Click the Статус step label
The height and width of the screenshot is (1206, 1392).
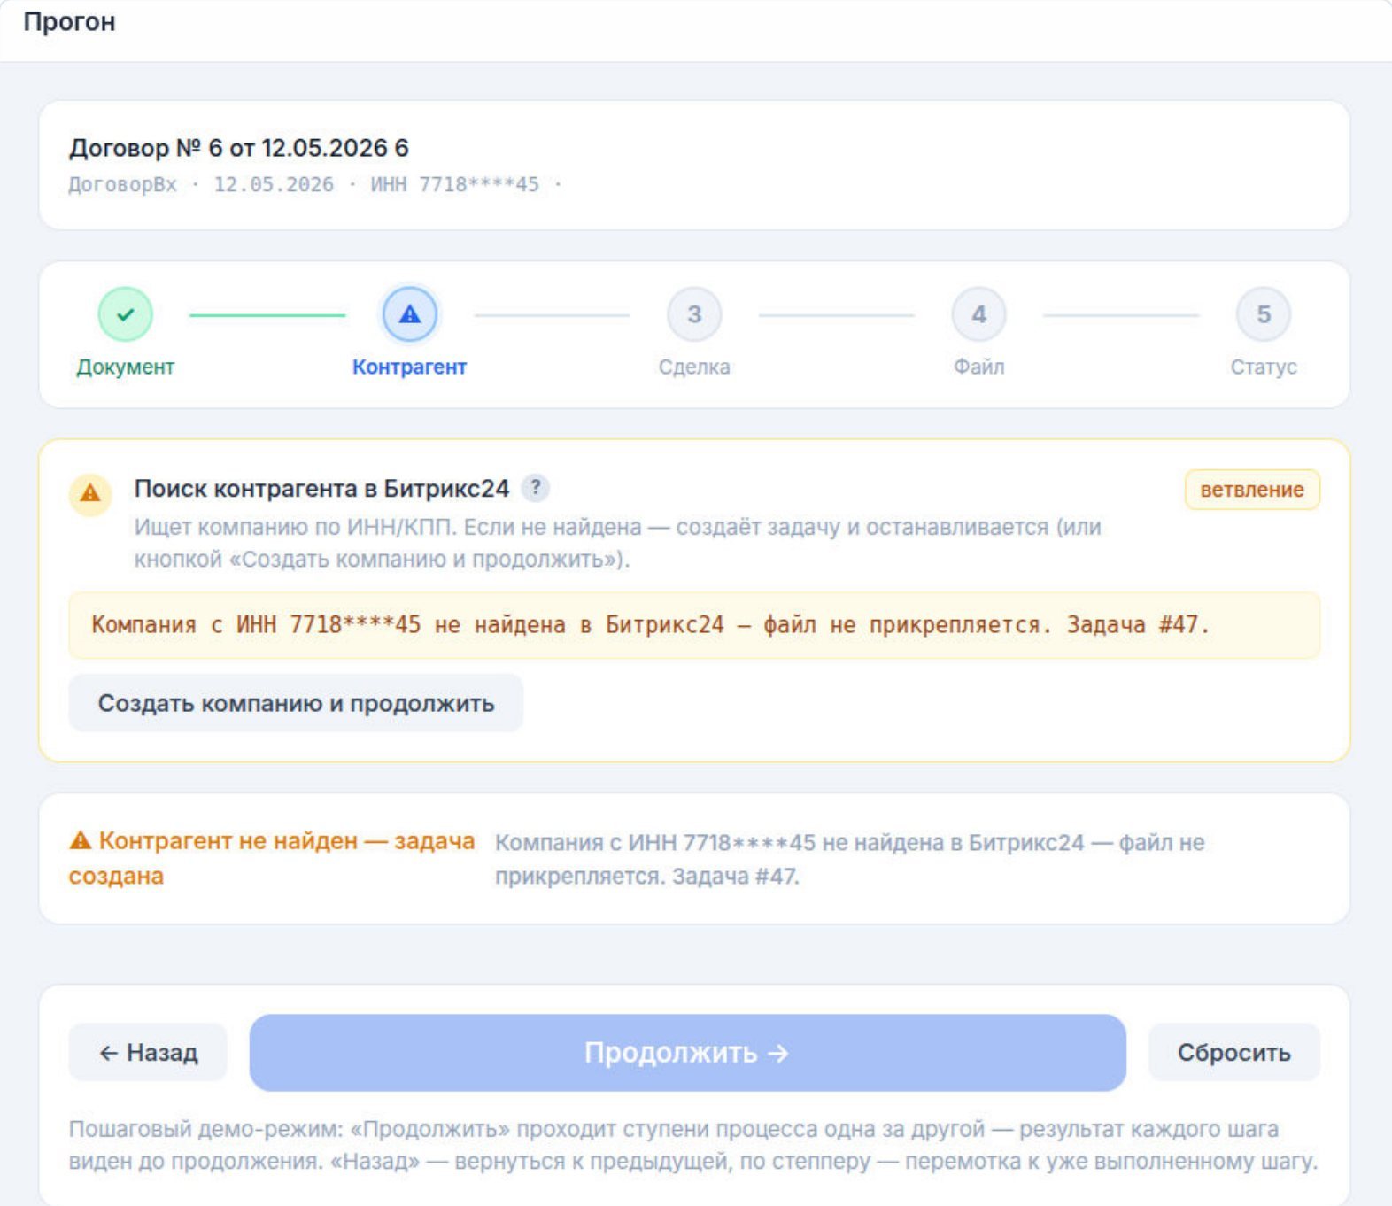click(x=1264, y=367)
